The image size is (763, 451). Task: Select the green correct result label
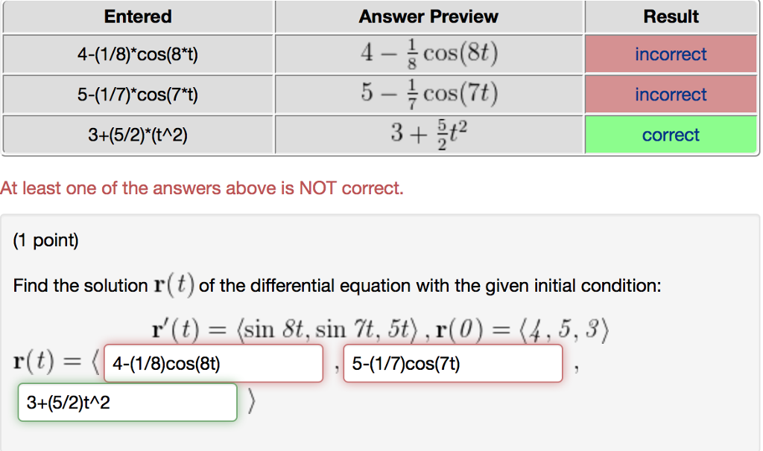pyautogui.click(x=670, y=135)
